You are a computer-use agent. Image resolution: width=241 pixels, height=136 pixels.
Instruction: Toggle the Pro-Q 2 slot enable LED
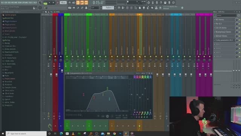point(239,24)
